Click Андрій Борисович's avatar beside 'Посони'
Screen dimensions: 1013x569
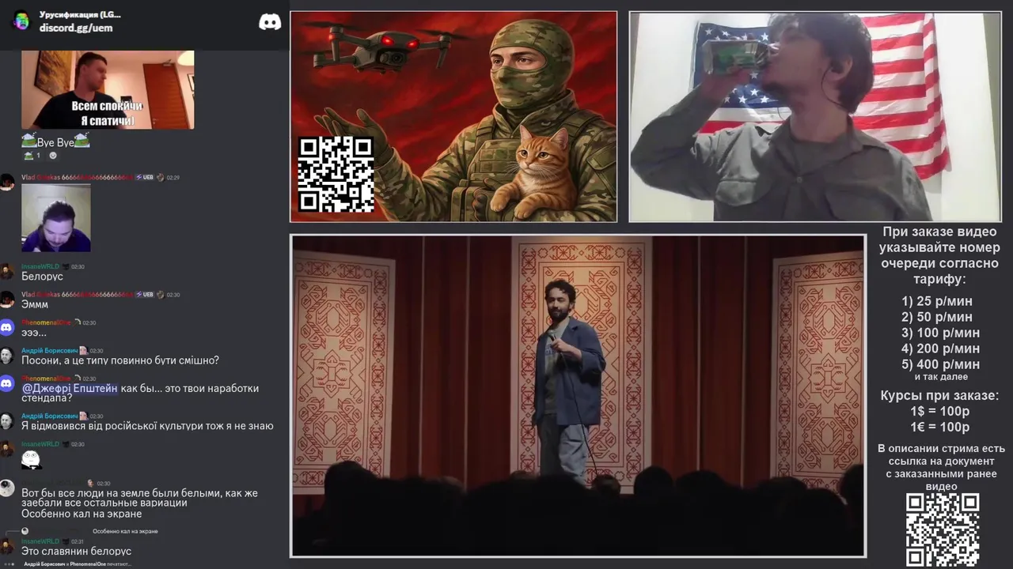(x=7, y=356)
